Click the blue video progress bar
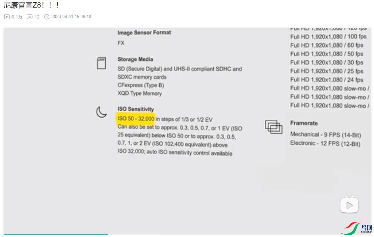Screen dimensions: 374x237 pyautogui.click(x=56, y=235)
